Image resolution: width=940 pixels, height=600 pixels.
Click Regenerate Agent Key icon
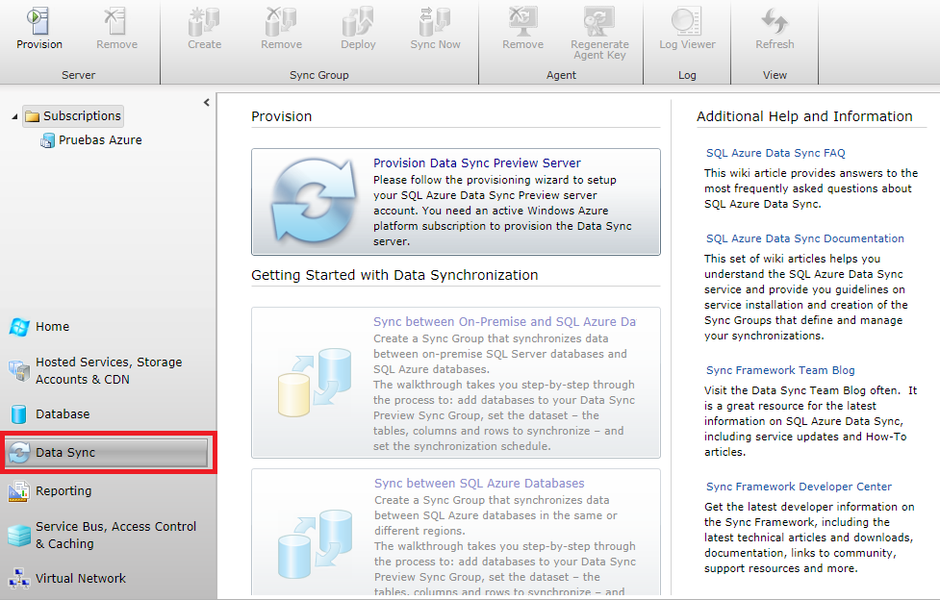(599, 19)
